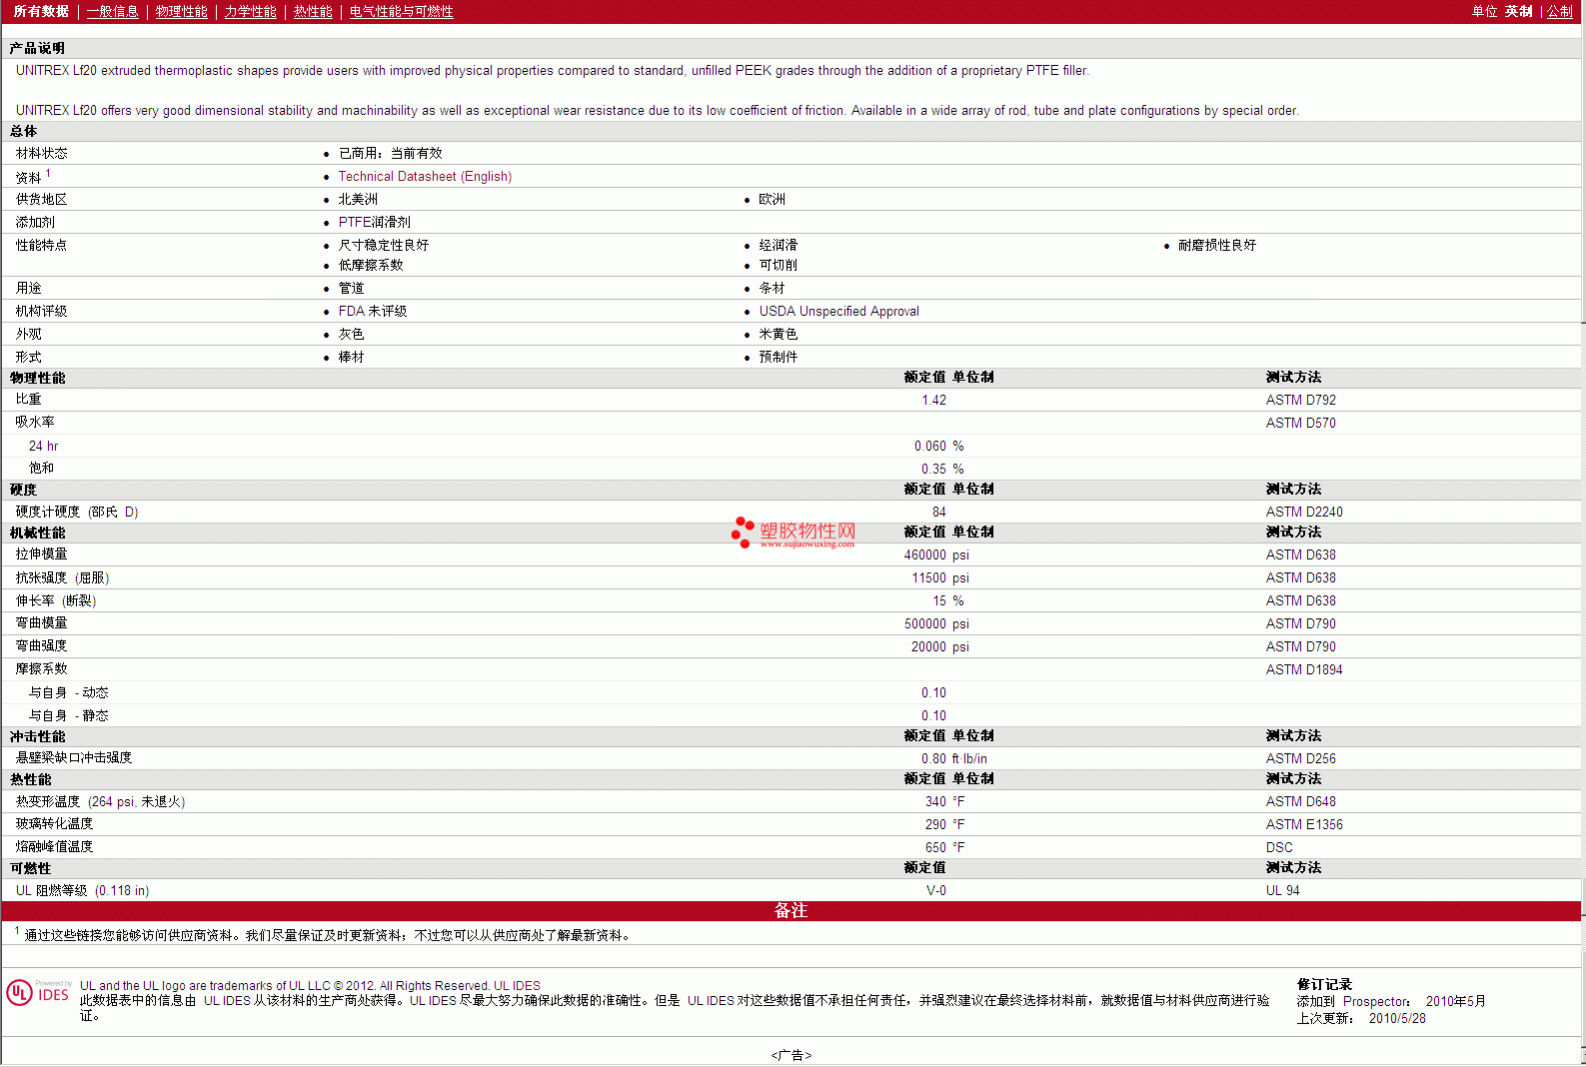The image size is (1586, 1067).
Task: Select the 所有数据 tab
Action: click(41, 11)
